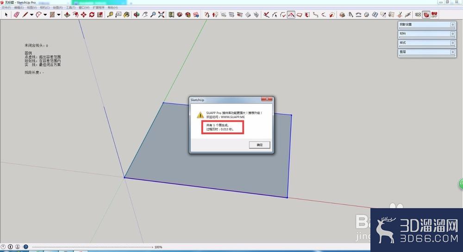The width and height of the screenshot is (463, 252).
Task: Open the Line tool dropdown arrow
Action: 31,15
